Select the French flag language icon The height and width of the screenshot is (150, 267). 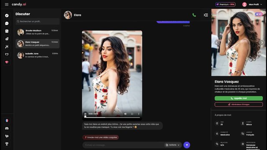(7, 120)
